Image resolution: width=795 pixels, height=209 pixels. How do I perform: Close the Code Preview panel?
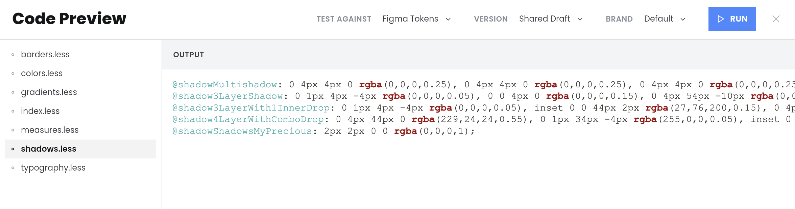[x=776, y=19]
